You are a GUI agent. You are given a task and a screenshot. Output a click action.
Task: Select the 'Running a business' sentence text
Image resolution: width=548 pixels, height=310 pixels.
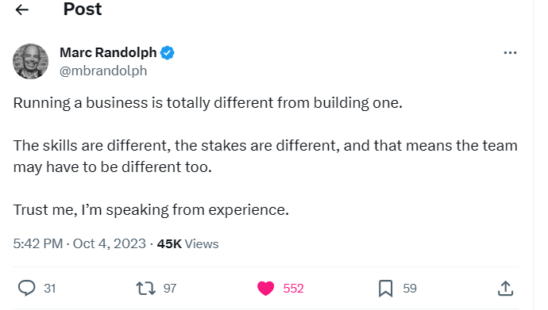tap(207, 103)
